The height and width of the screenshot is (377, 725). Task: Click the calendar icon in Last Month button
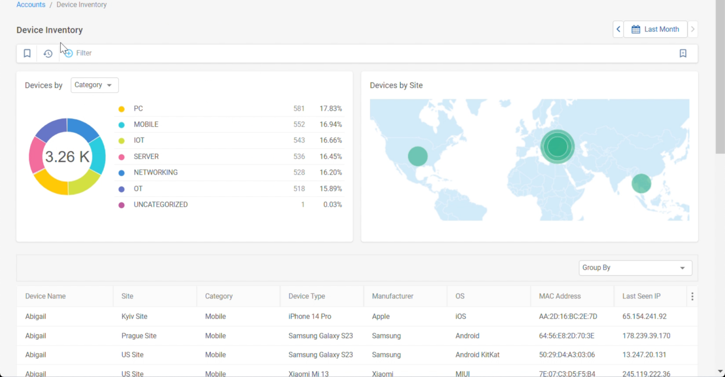click(x=636, y=29)
